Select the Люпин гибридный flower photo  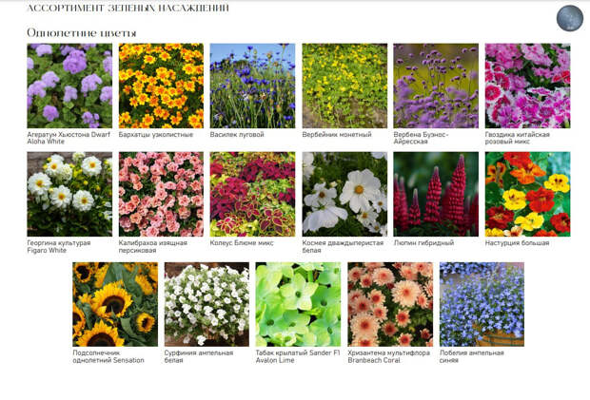[436, 194]
